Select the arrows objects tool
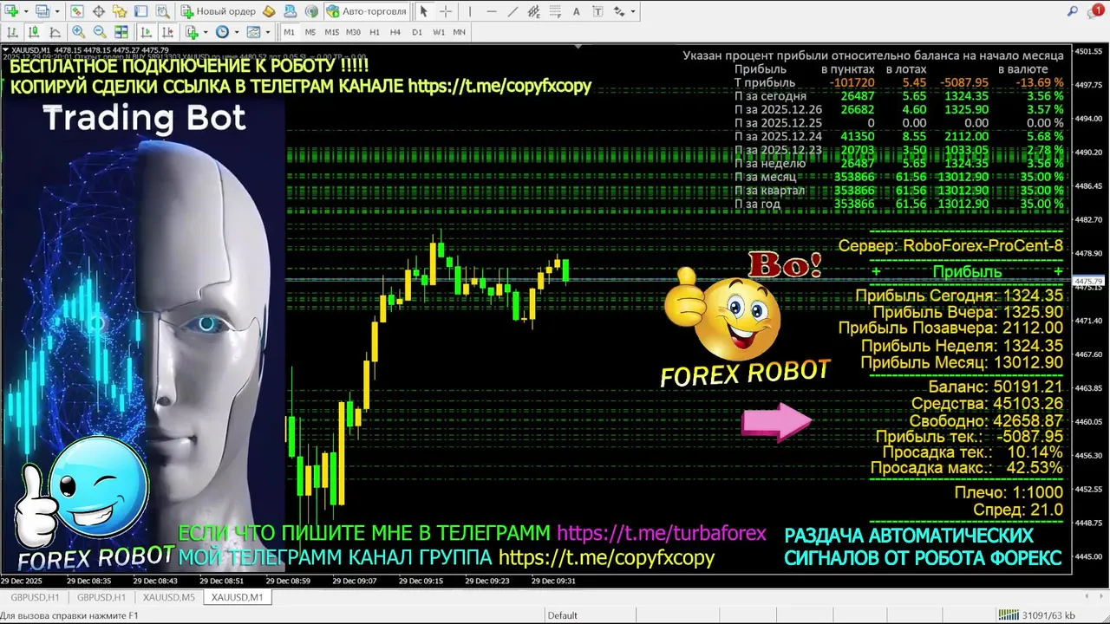The height and width of the screenshot is (624, 1110). tap(618, 11)
